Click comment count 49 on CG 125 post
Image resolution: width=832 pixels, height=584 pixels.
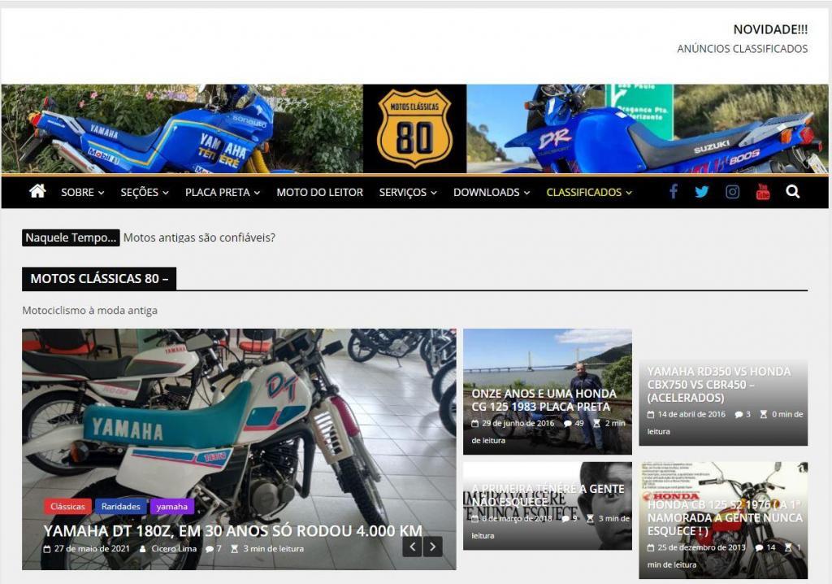coord(574,424)
